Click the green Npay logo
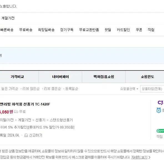164x164 pixels. coord(160,131)
